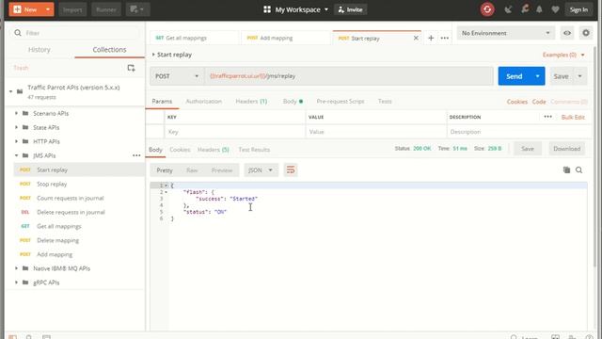This screenshot has width=602, height=339.
Task: Open JMS APIs folder three-dots menu
Action: coord(136,155)
